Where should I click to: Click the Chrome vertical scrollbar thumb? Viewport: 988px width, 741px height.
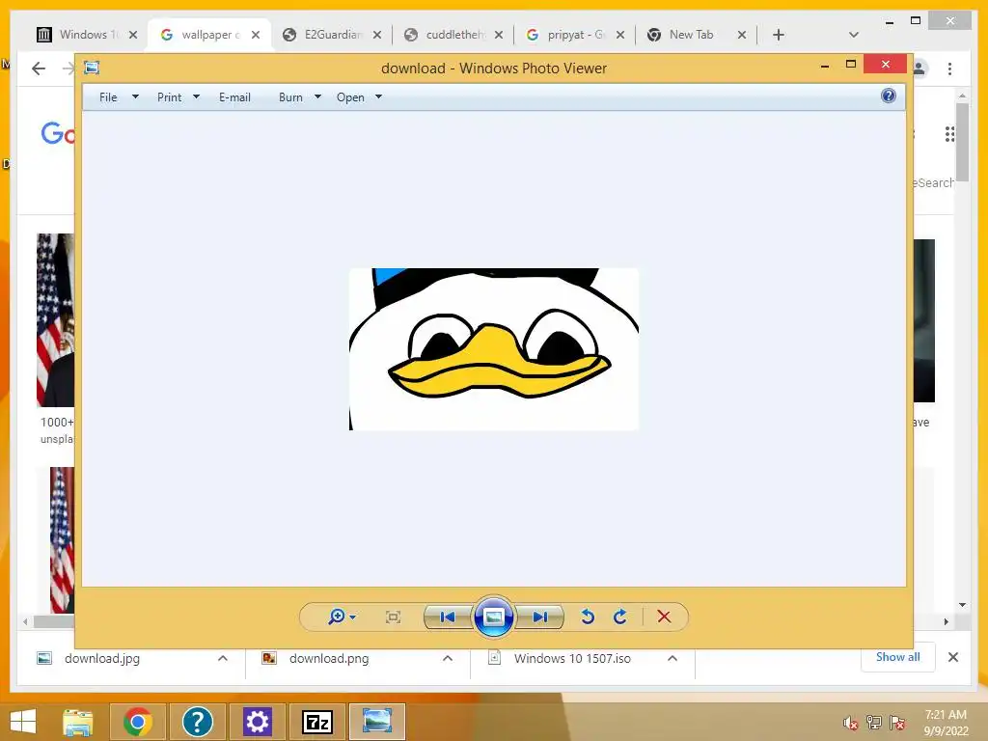click(x=962, y=142)
